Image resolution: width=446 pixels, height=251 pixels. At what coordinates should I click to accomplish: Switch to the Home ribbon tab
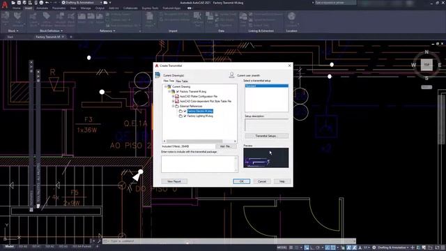pyautogui.click(x=16, y=8)
